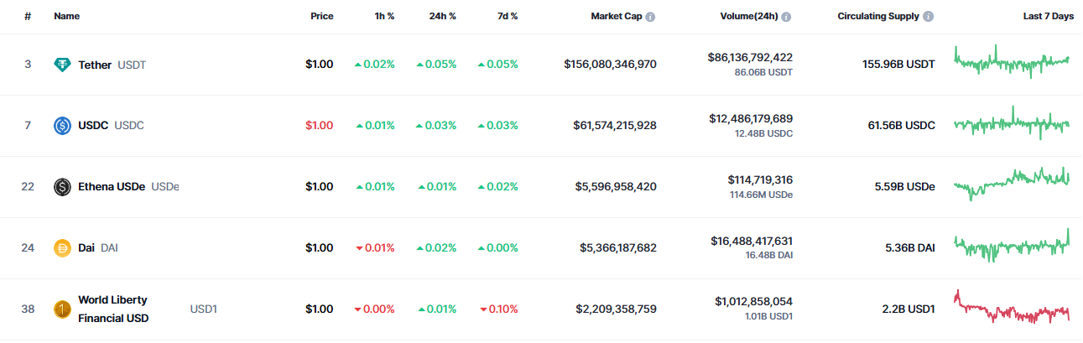Click the USD1 ticker symbol in the Name column

(204, 309)
